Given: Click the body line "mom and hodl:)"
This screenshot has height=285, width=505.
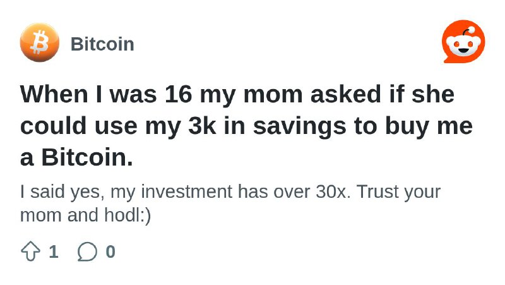Looking at the screenshot, I should 85,215.
